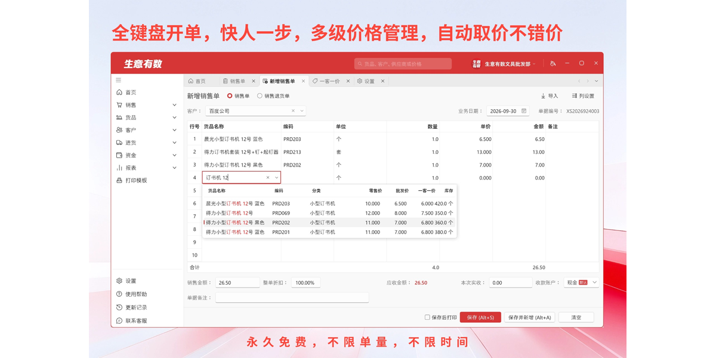Open 使用帮助 help icon
This screenshot has height=358, width=716.
click(119, 294)
